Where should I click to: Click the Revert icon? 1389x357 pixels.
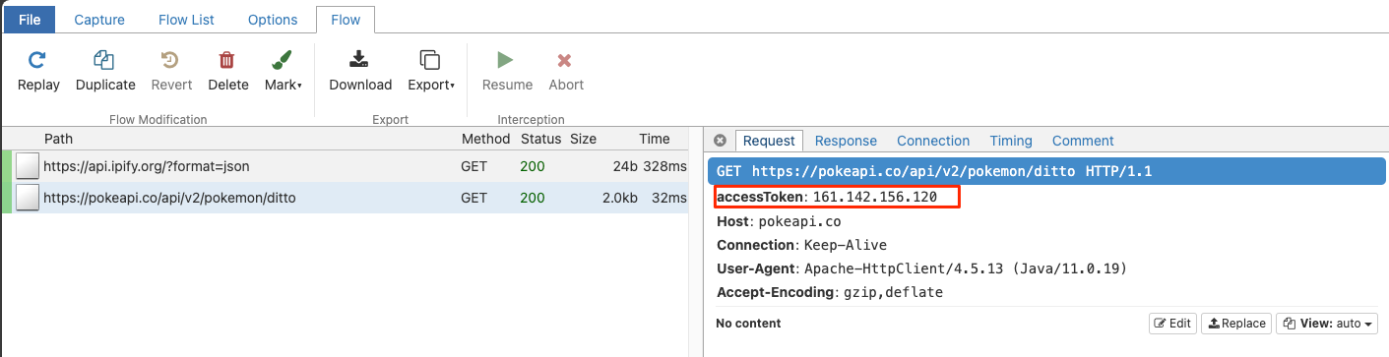click(171, 60)
